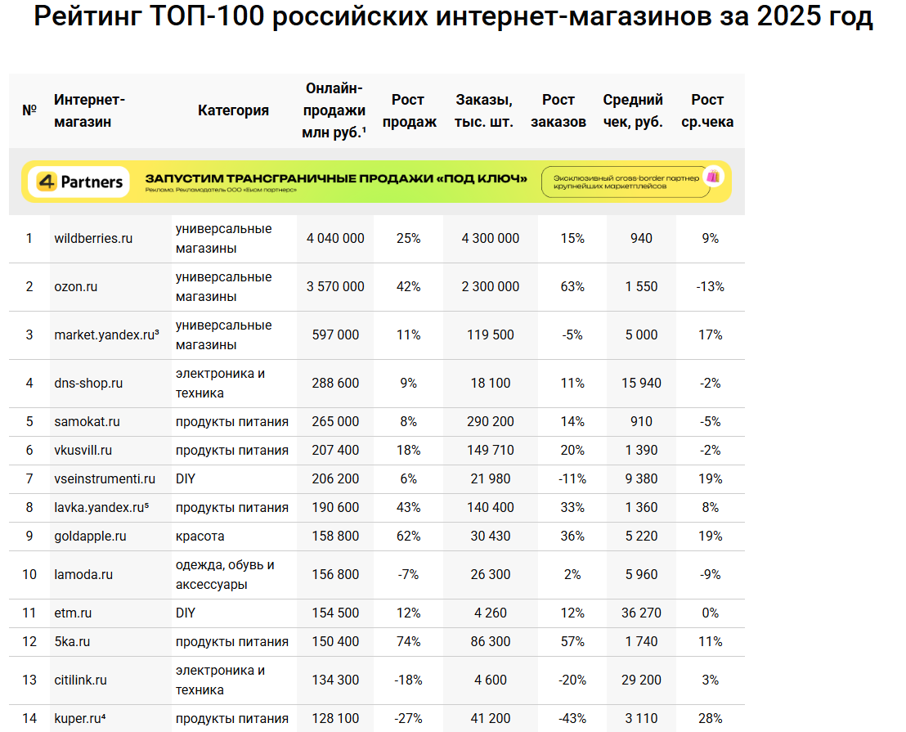Viewport: 906px width, 732px height.
Task: Click rank number 13 in citilink row
Action: [x=29, y=680]
